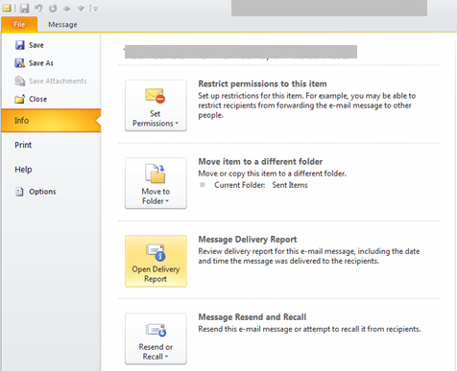Click the Close folder icon in sidebar
457x371 pixels.
pyautogui.click(x=20, y=99)
